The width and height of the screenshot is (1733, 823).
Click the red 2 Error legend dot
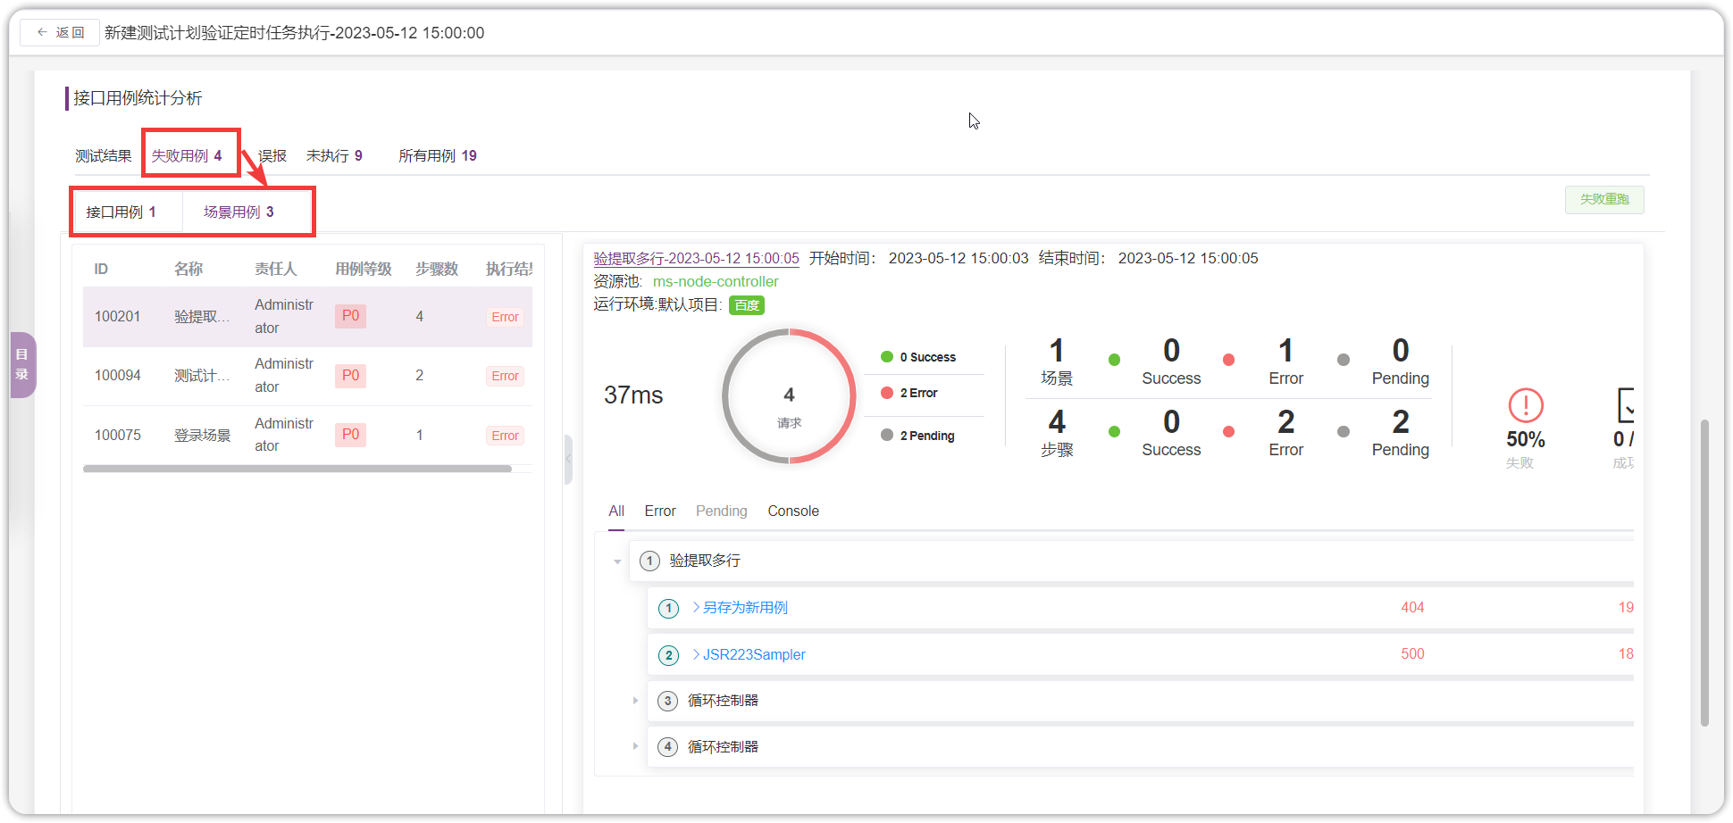coord(887,393)
